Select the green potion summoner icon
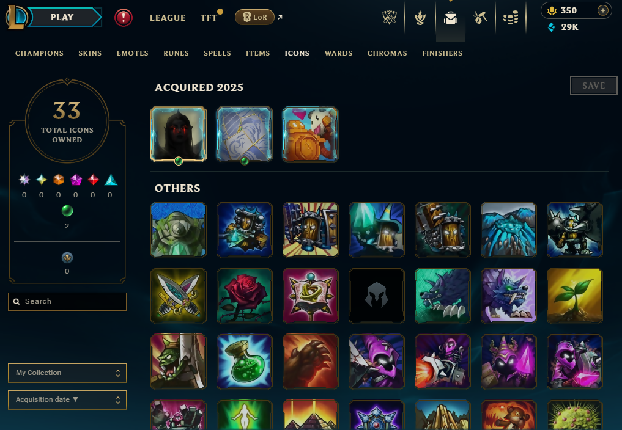Image resolution: width=622 pixels, height=430 pixels. tap(245, 362)
